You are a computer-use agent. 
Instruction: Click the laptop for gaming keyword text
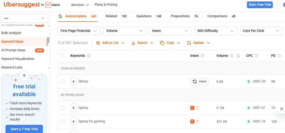(92, 121)
